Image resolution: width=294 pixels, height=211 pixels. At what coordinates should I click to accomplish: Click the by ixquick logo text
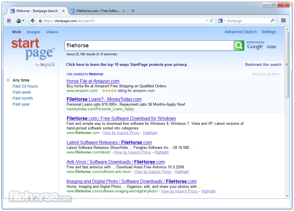coord(45,65)
